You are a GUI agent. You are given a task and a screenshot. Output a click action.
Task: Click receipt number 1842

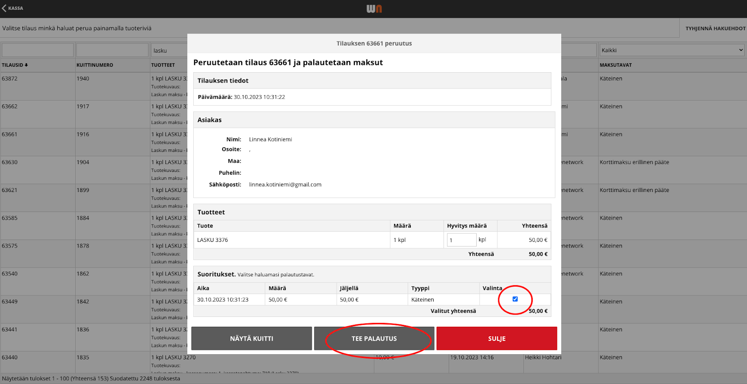[x=83, y=302]
